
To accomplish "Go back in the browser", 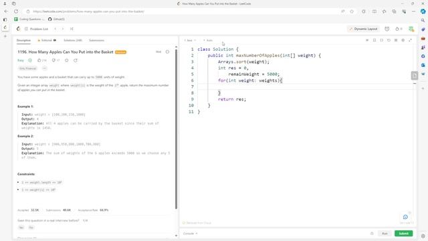I will [x=6, y=11].
